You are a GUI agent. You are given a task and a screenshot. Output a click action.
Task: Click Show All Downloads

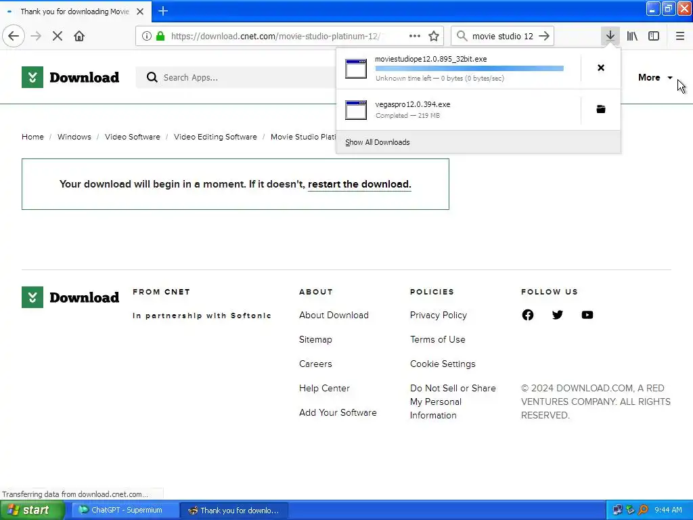[x=378, y=142]
